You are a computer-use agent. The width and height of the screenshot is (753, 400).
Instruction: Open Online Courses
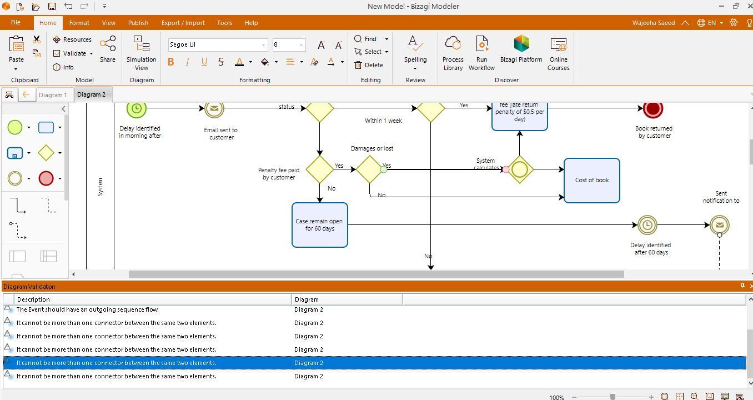click(x=559, y=53)
